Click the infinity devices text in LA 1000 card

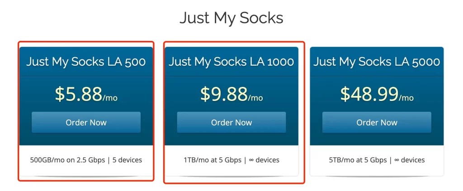tap(264, 160)
